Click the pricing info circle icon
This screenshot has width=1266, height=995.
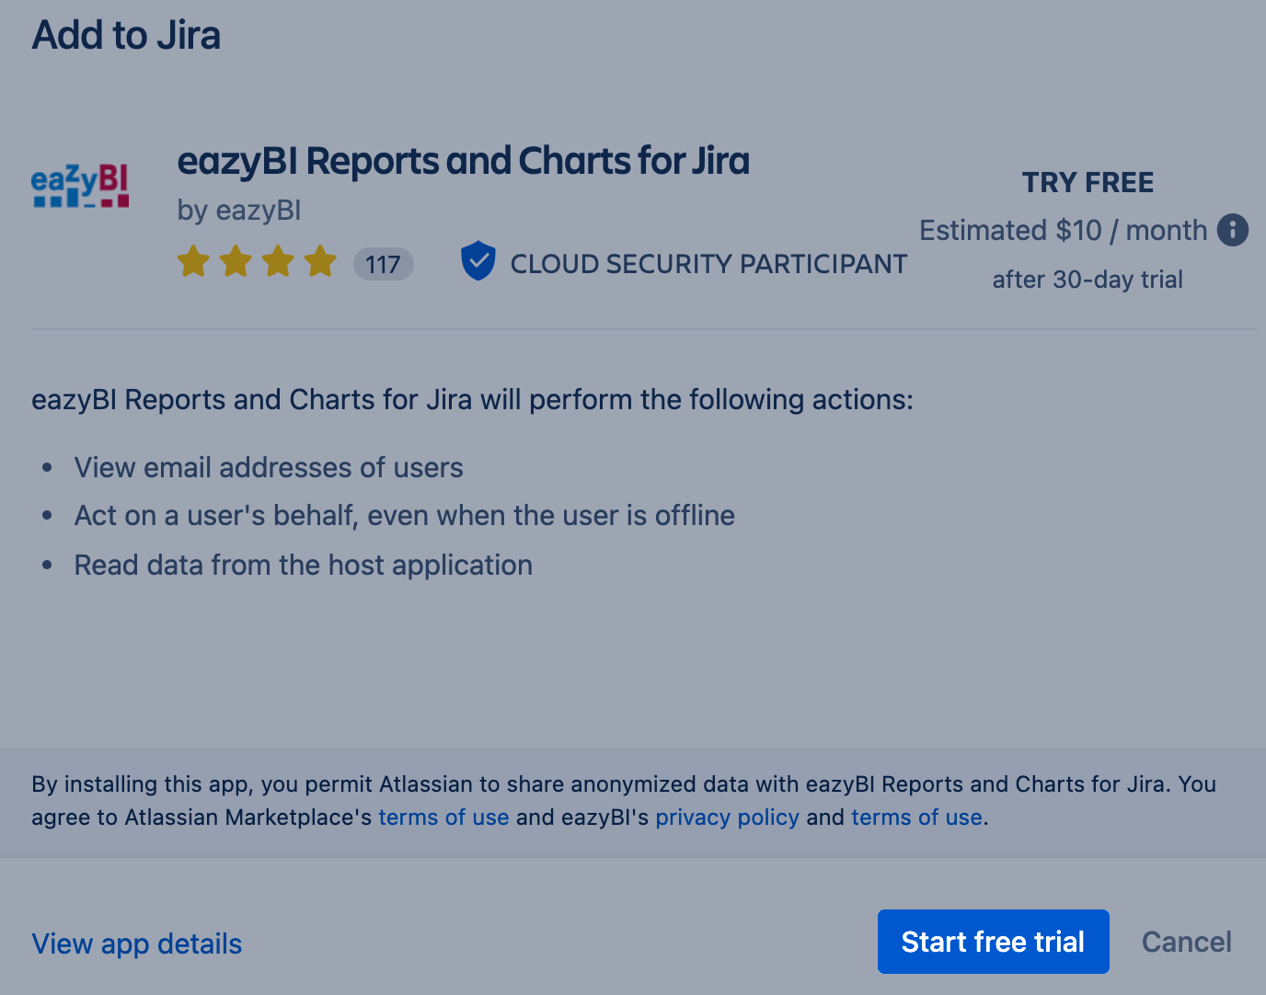tap(1233, 230)
